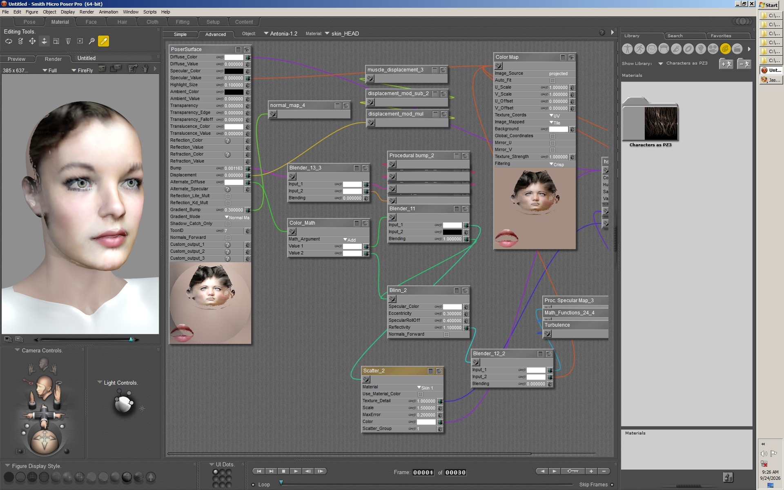This screenshot has width=784, height=490.
Task: Select the magnifier zoom tool
Action: coord(92,41)
